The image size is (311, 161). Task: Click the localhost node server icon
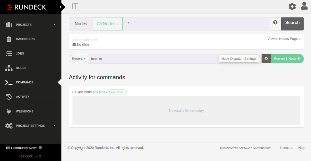click(x=74, y=45)
